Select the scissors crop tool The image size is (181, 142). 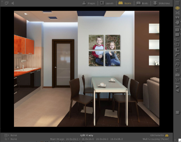(x=178, y=13)
